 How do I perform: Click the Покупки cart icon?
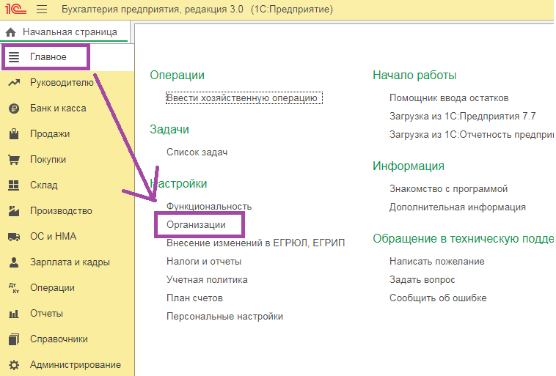coord(14,160)
